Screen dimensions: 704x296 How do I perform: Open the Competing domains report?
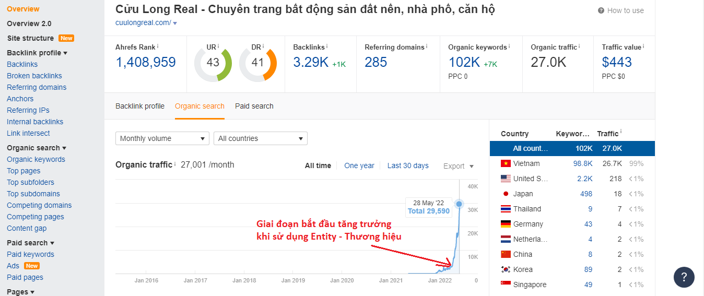click(39, 205)
